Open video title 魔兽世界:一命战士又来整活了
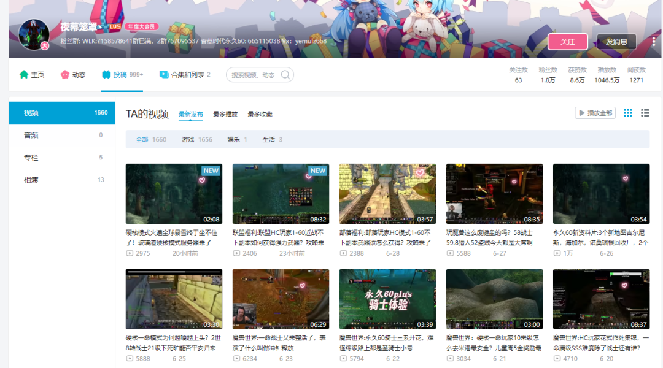The image size is (663, 368). pyautogui.click(x=279, y=343)
